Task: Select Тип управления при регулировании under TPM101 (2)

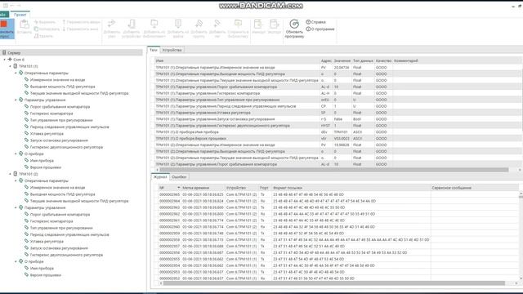Action: click(61, 228)
